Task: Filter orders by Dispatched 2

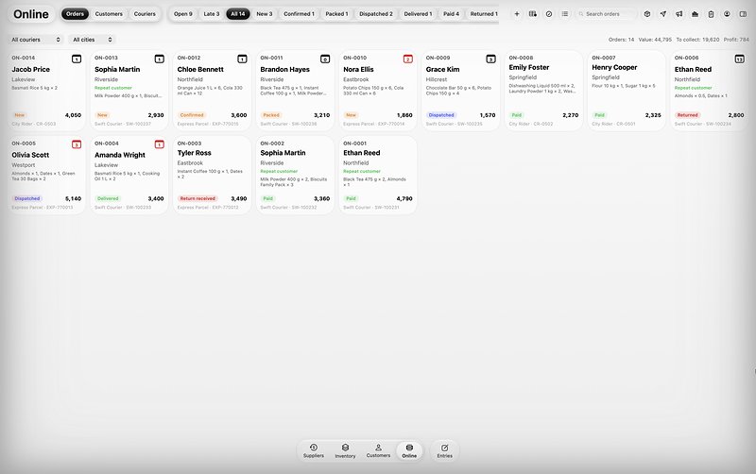Action: pyautogui.click(x=376, y=14)
